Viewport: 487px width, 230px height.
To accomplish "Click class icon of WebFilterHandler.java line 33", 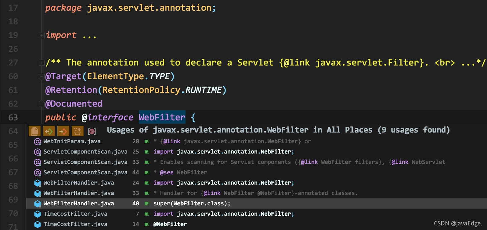I will (x=37, y=193).
